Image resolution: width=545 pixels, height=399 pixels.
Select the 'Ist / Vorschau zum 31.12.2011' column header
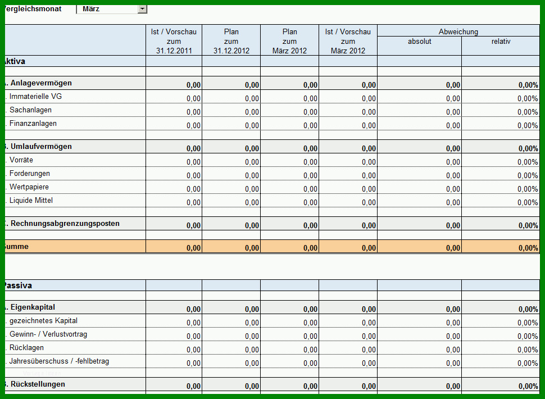pos(174,41)
